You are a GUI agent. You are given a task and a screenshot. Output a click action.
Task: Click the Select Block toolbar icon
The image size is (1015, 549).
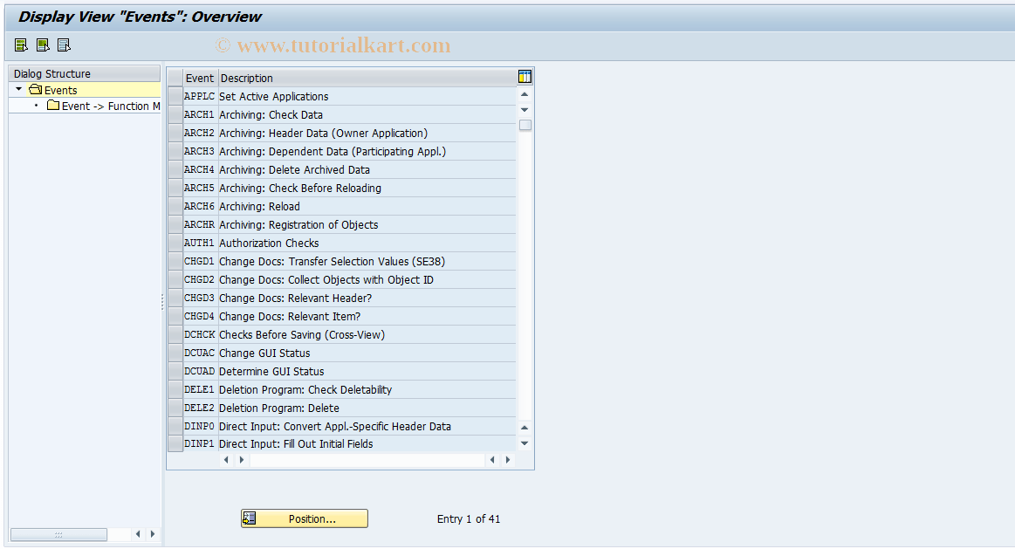tap(42, 44)
